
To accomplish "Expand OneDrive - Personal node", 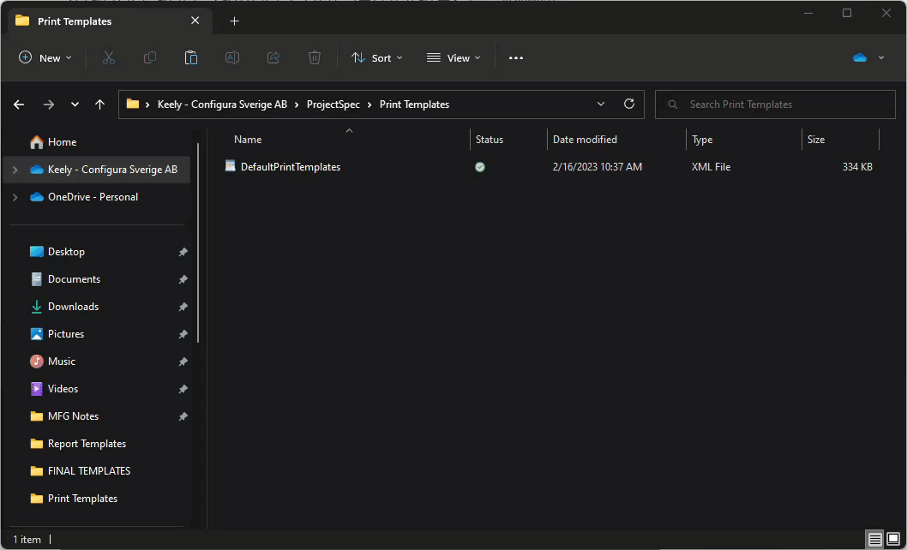I will [15, 197].
